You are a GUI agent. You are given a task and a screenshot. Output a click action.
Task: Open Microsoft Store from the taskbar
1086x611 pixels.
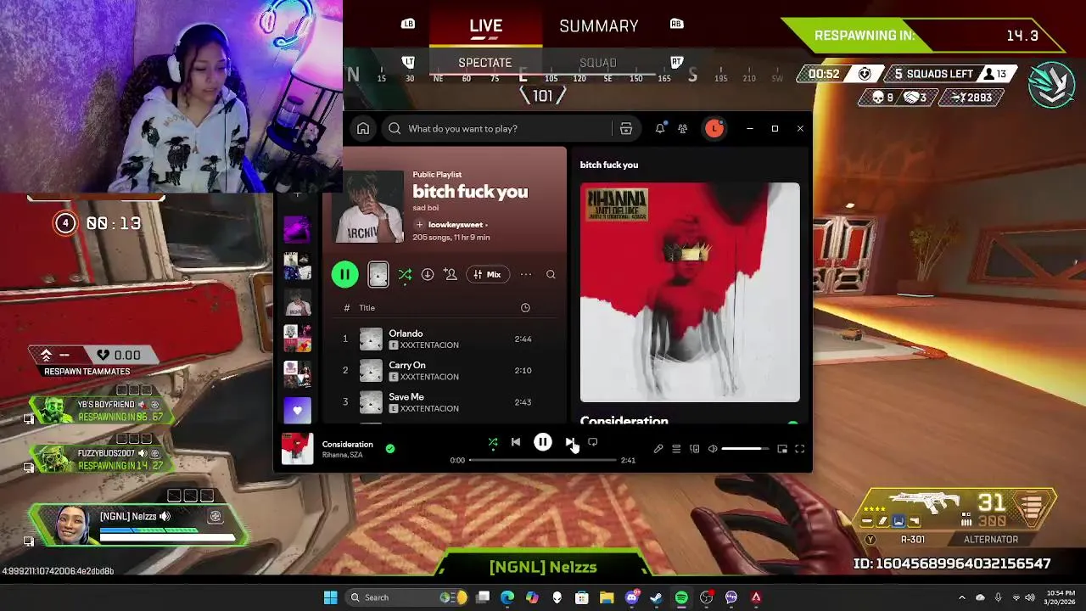coord(582,597)
